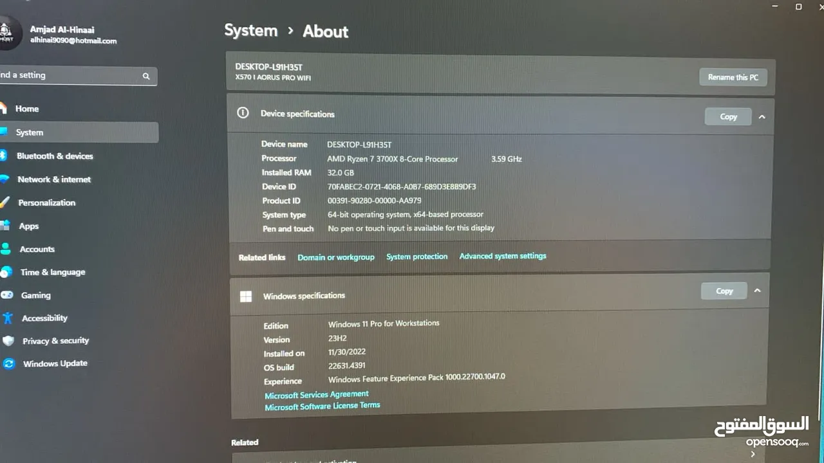The width and height of the screenshot is (824, 463).
Task: Click the Windows logo beside Windows specifications
Action: pyautogui.click(x=246, y=296)
